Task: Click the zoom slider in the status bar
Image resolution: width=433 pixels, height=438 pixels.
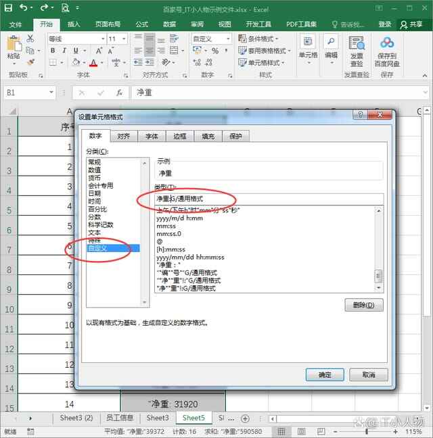Action: tap(367, 432)
